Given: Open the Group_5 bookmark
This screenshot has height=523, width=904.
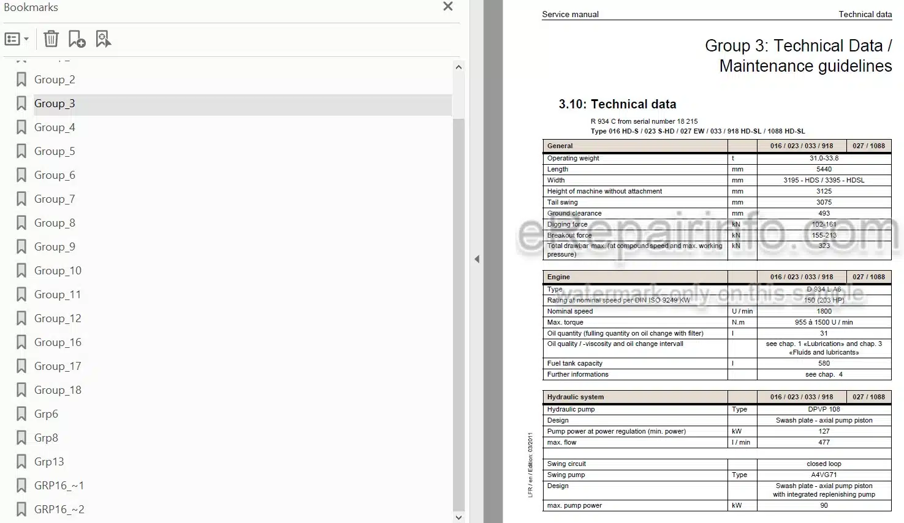Looking at the screenshot, I should pos(55,151).
